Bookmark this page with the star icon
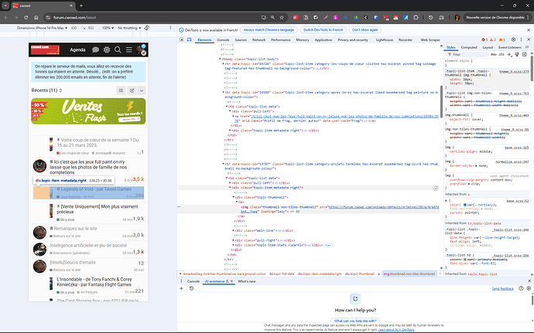The image size is (534, 333). (x=282, y=17)
